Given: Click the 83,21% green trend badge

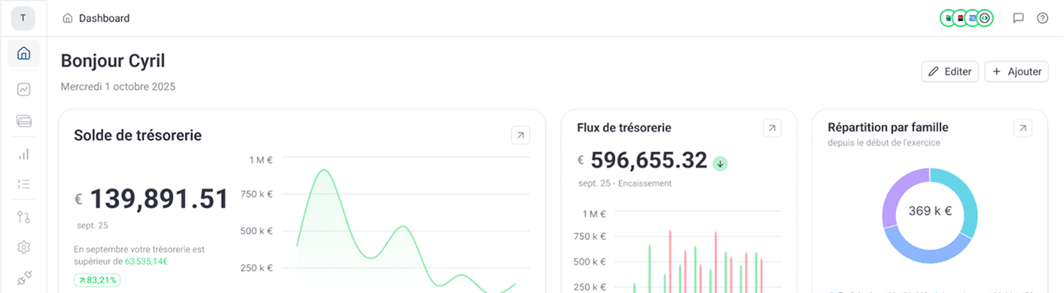Looking at the screenshot, I should [97, 280].
